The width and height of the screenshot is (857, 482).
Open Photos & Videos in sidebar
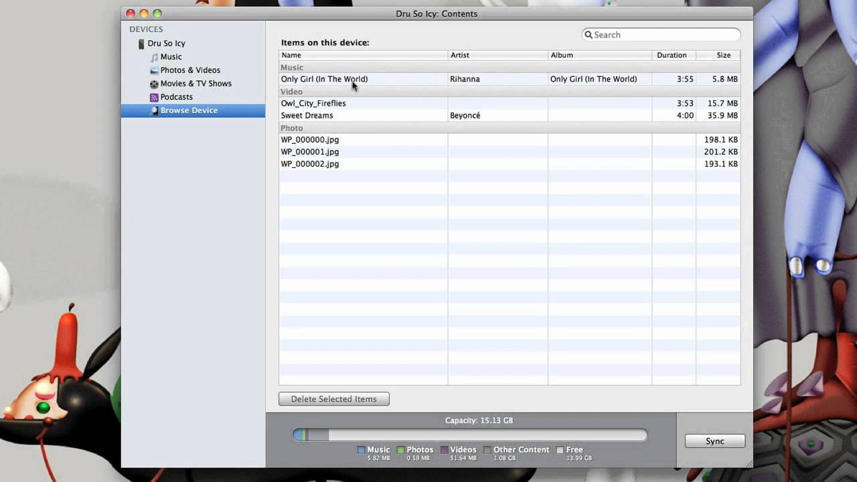(x=190, y=70)
